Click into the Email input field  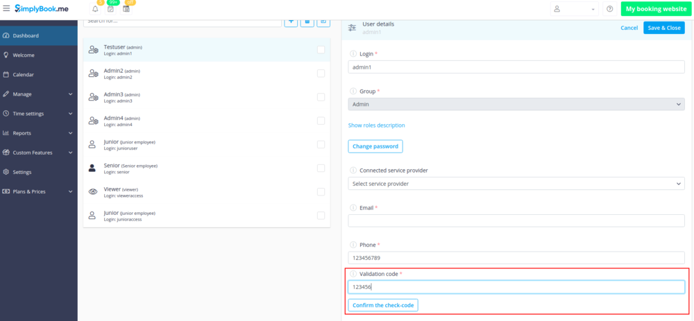pyautogui.click(x=516, y=221)
